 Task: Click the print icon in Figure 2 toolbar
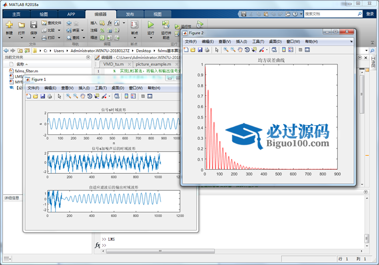(x=207, y=50)
